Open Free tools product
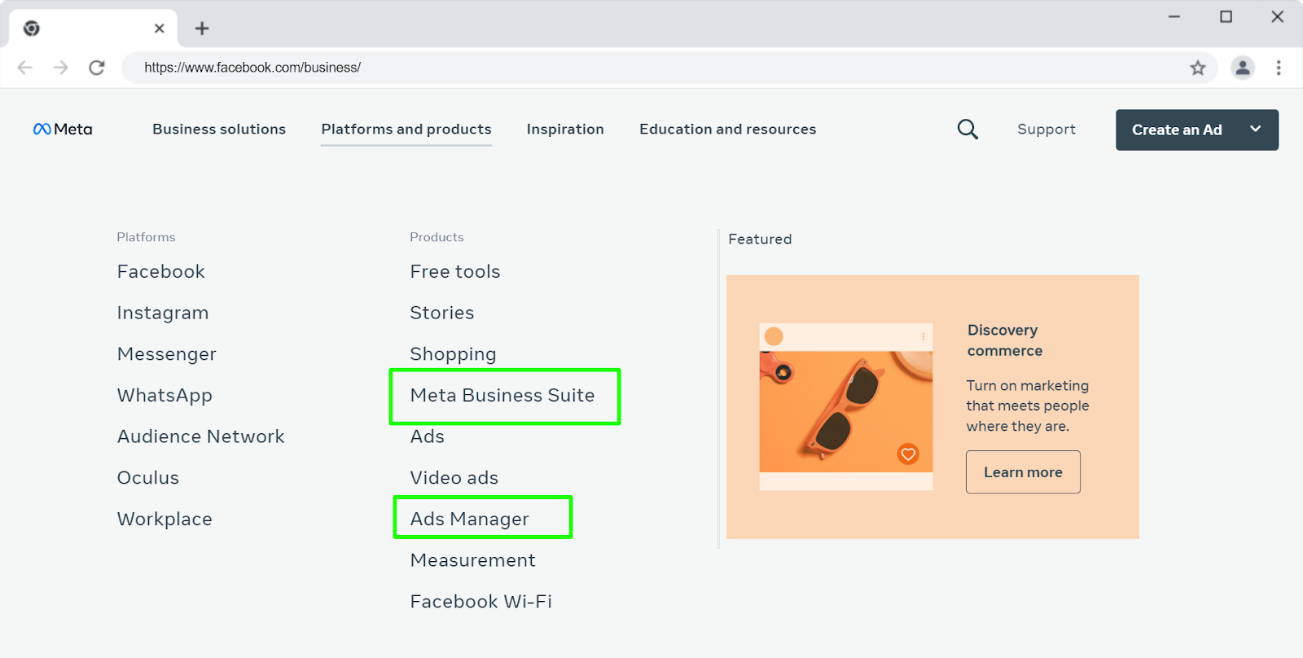This screenshot has height=658, width=1303. (455, 272)
